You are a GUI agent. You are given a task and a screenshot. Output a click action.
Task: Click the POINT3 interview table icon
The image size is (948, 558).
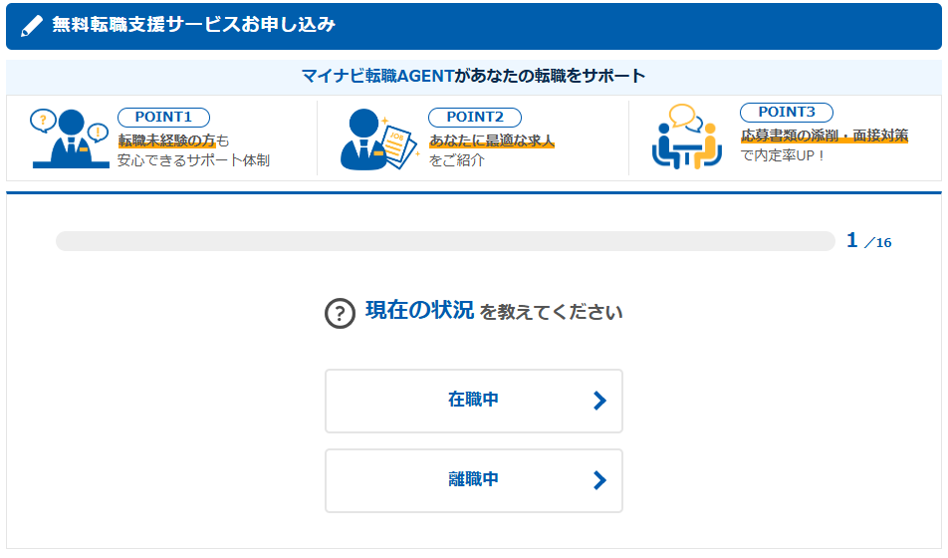[x=685, y=137]
